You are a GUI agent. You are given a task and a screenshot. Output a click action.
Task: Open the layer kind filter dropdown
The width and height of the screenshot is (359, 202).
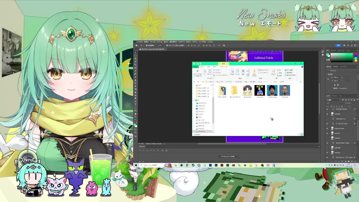(333, 100)
